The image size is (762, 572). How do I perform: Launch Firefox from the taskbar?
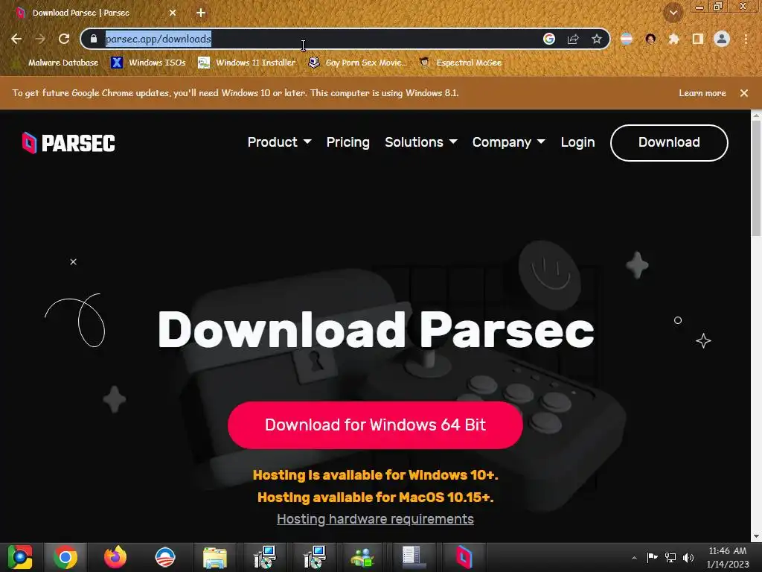pyautogui.click(x=115, y=557)
